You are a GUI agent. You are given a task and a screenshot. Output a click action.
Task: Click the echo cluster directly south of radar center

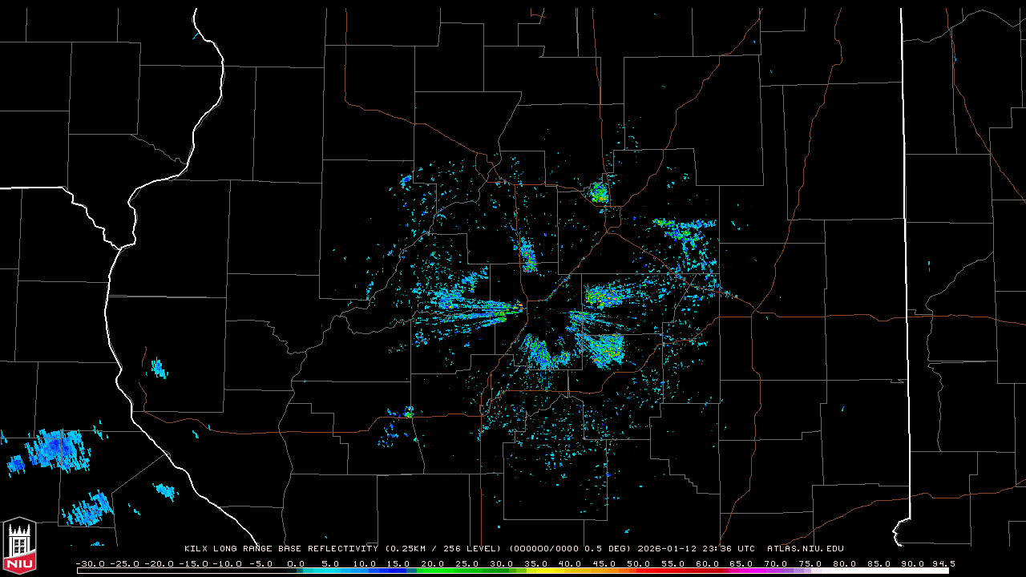pos(542,353)
